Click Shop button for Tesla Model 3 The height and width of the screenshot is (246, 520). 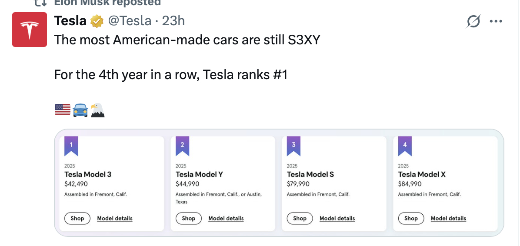[77, 219]
